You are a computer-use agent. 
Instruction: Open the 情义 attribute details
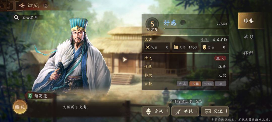pyautogui.click(x=148, y=58)
